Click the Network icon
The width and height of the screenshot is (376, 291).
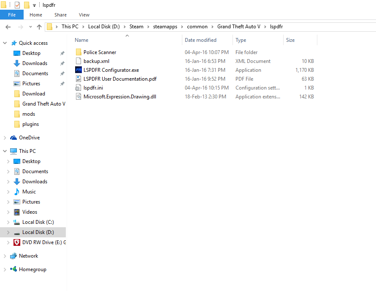[x=14, y=256]
